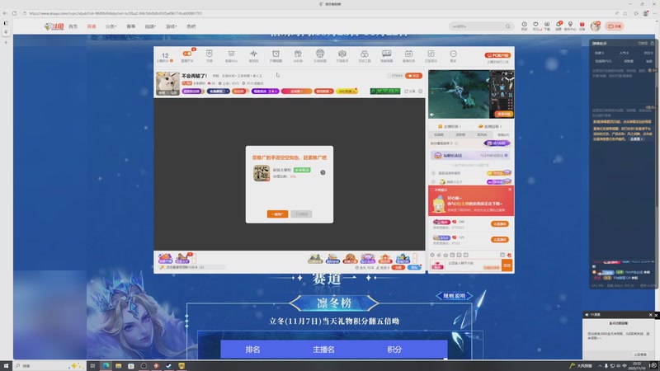This screenshot has width=660, height=371.
Task: Open the shield badge tool in the streamer toolbar
Action: (210, 54)
